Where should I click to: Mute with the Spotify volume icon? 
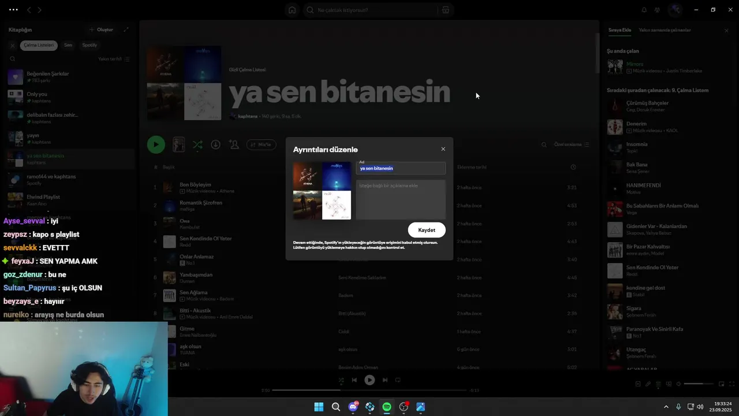point(679,384)
